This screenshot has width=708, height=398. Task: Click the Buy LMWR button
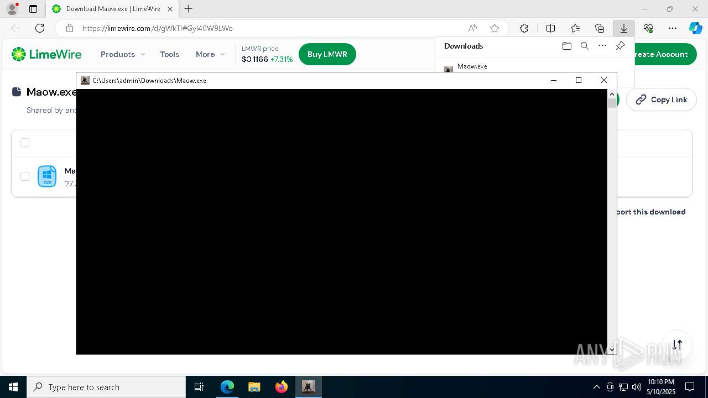point(327,54)
